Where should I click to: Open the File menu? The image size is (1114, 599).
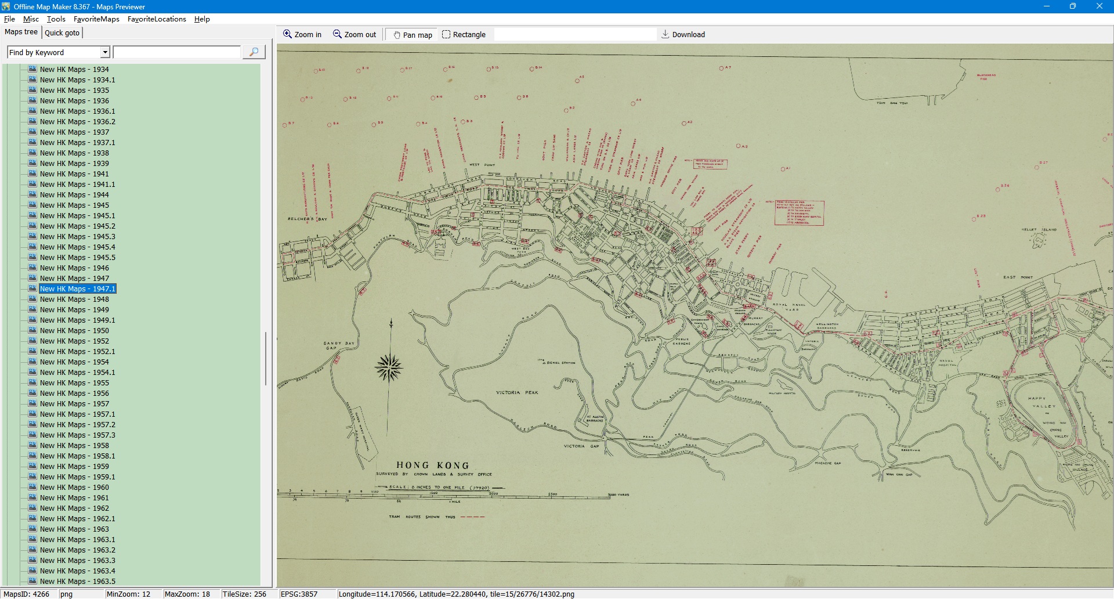pyautogui.click(x=9, y=19)
